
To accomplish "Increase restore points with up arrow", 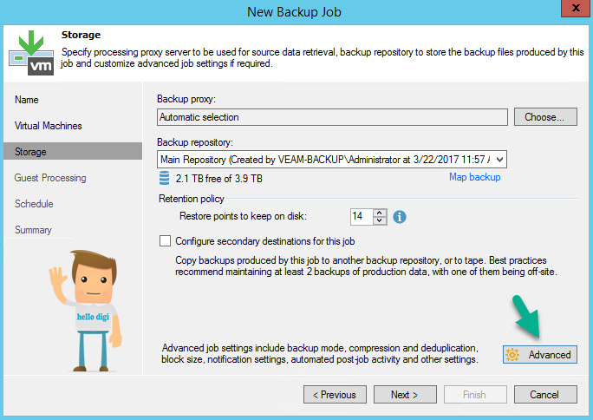I will [380, 213].
